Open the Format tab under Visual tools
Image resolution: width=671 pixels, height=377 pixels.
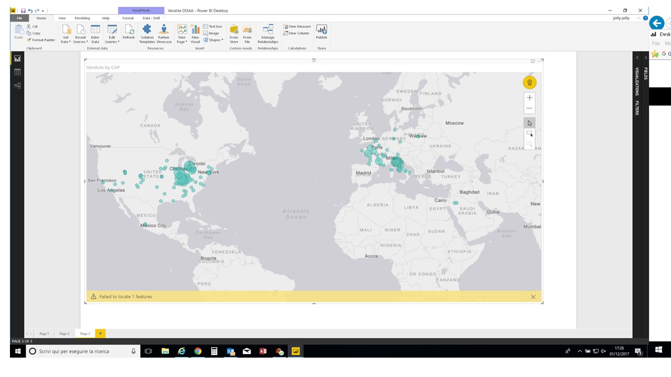(x=128, y=18)
